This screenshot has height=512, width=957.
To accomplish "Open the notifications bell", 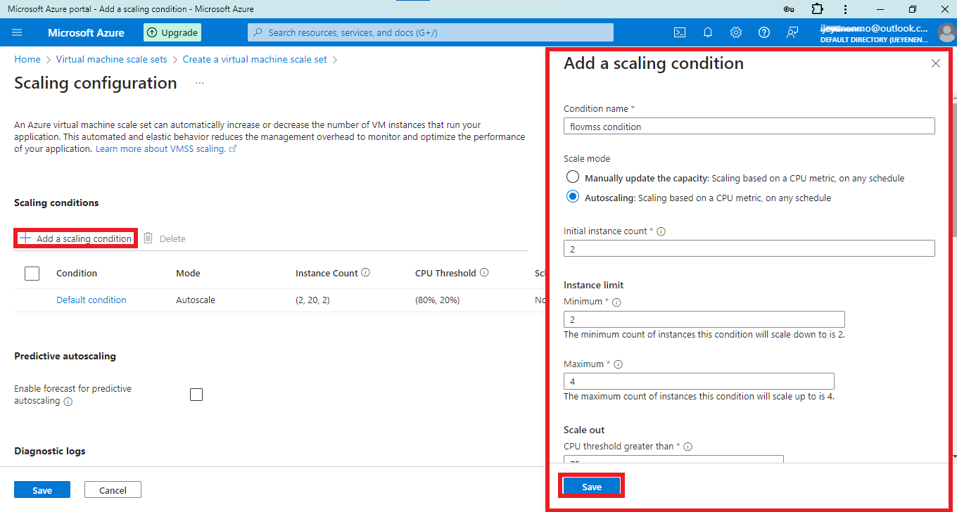I will point(708,32).
